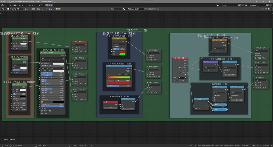Screen dimensions: 273x147
Task: Adjust the 係数 slider in カラーランプ node
Action: 119,86
